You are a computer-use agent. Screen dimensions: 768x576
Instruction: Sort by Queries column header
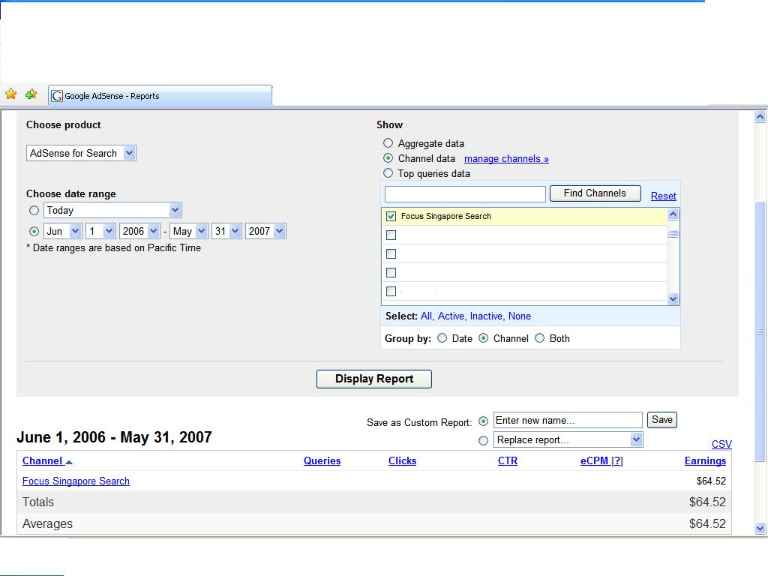click(322, 461)
